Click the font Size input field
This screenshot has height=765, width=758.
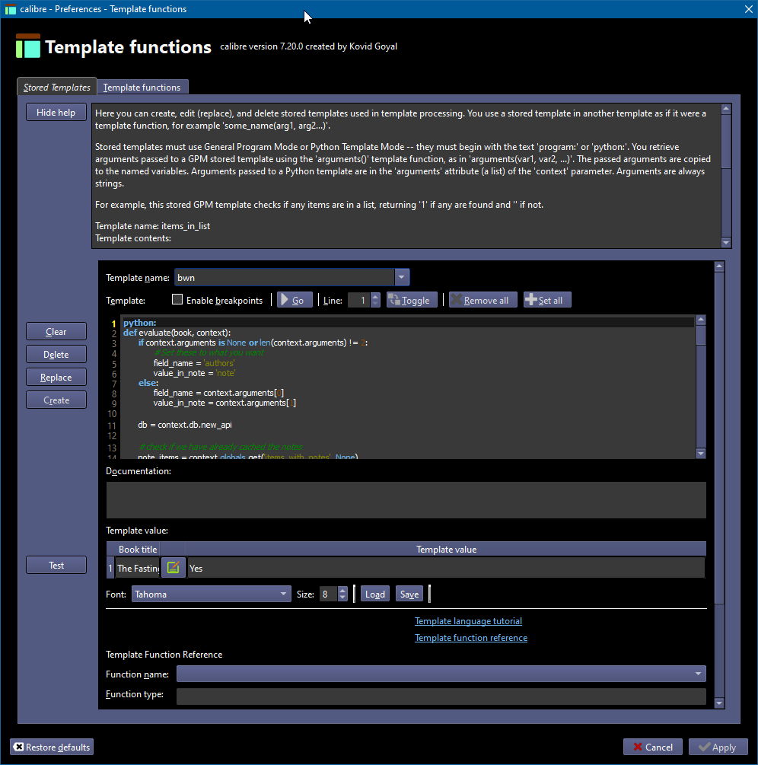pyautogui.click(x=328, y=594)
